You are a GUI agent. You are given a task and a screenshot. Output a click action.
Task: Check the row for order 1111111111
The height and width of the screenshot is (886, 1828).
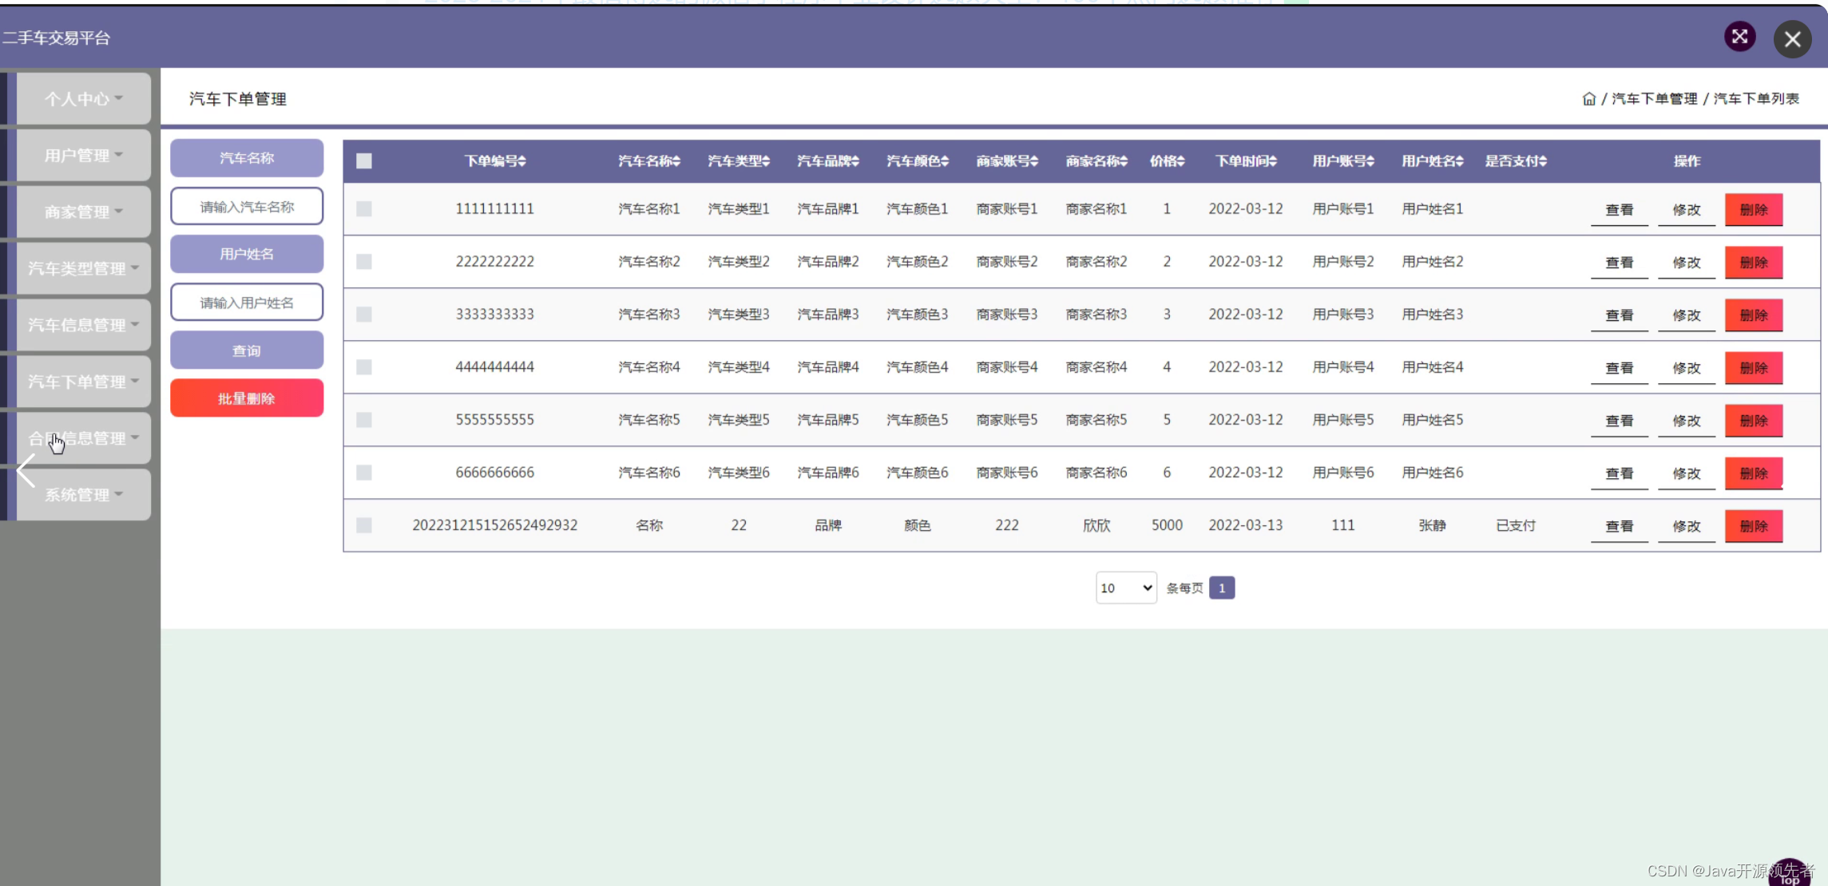click(364, 209)
